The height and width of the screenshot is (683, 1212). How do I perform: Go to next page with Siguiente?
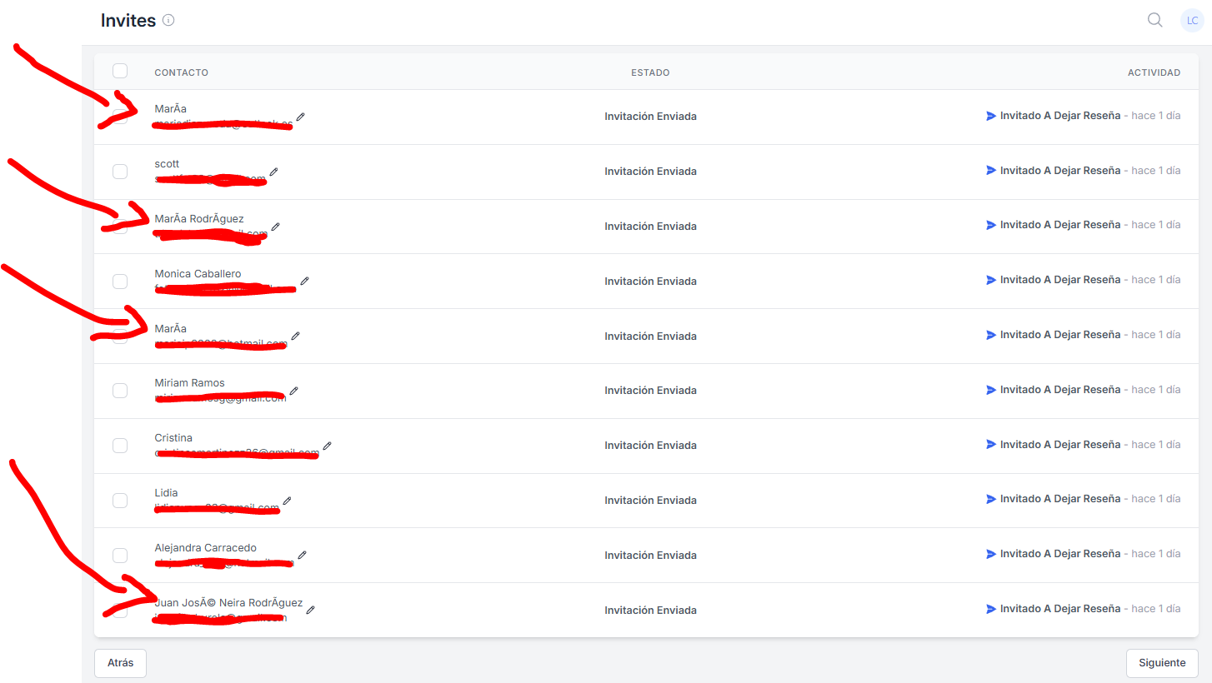coord(1162,663)
